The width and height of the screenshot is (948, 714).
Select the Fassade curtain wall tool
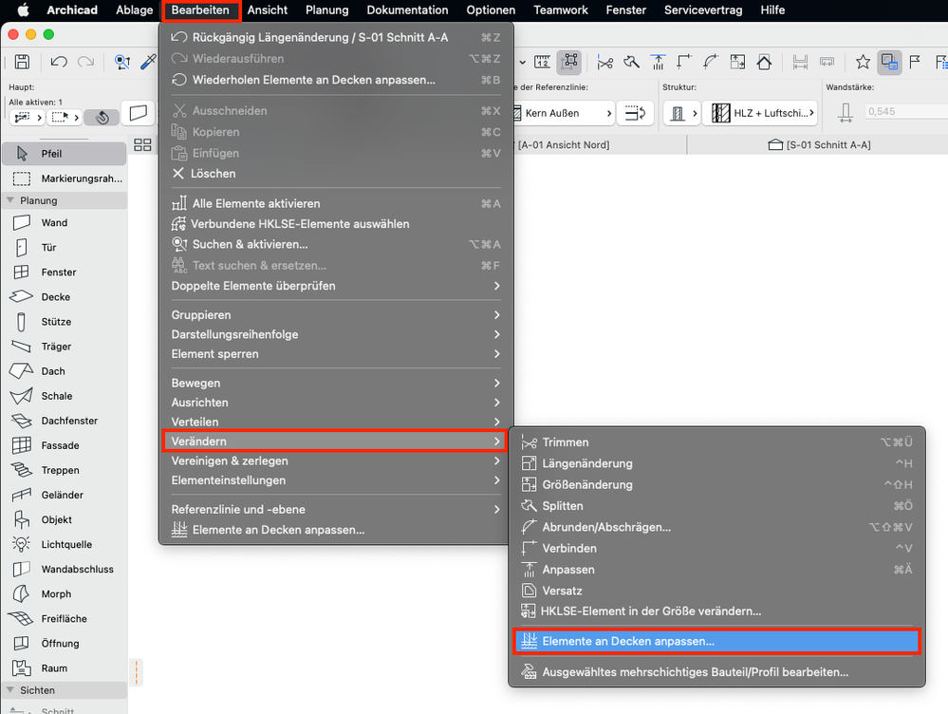point(65,446)
